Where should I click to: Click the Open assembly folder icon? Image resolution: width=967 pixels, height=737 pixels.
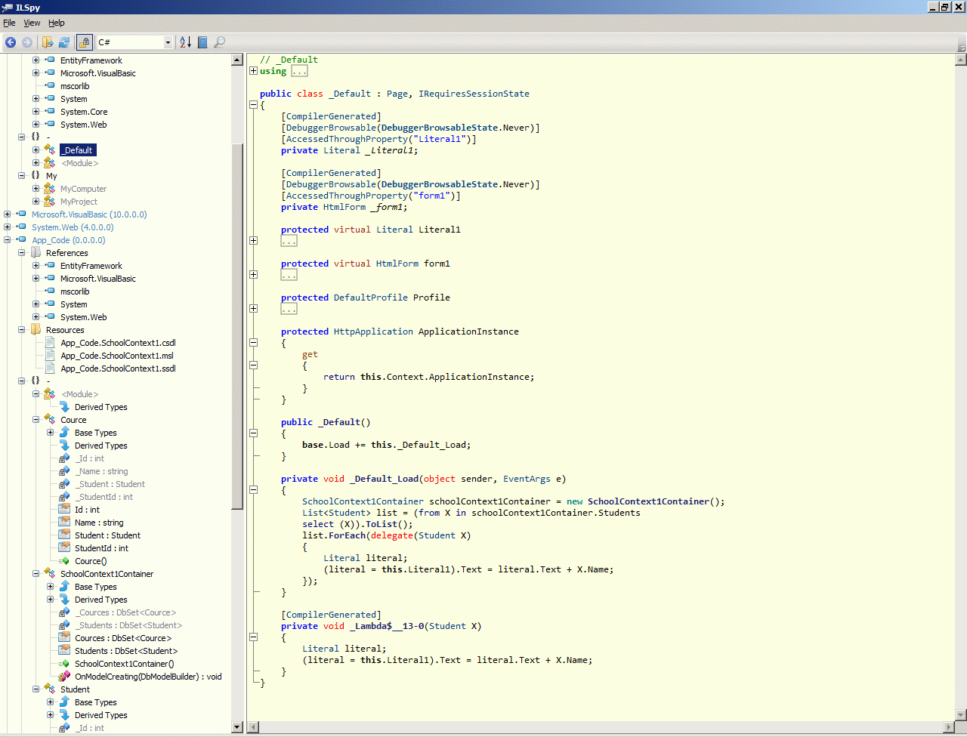pos(48,42)
